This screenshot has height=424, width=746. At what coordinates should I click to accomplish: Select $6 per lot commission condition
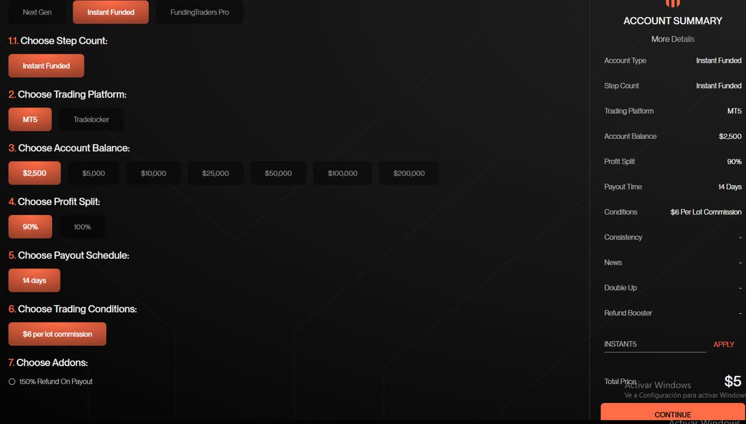57,334
